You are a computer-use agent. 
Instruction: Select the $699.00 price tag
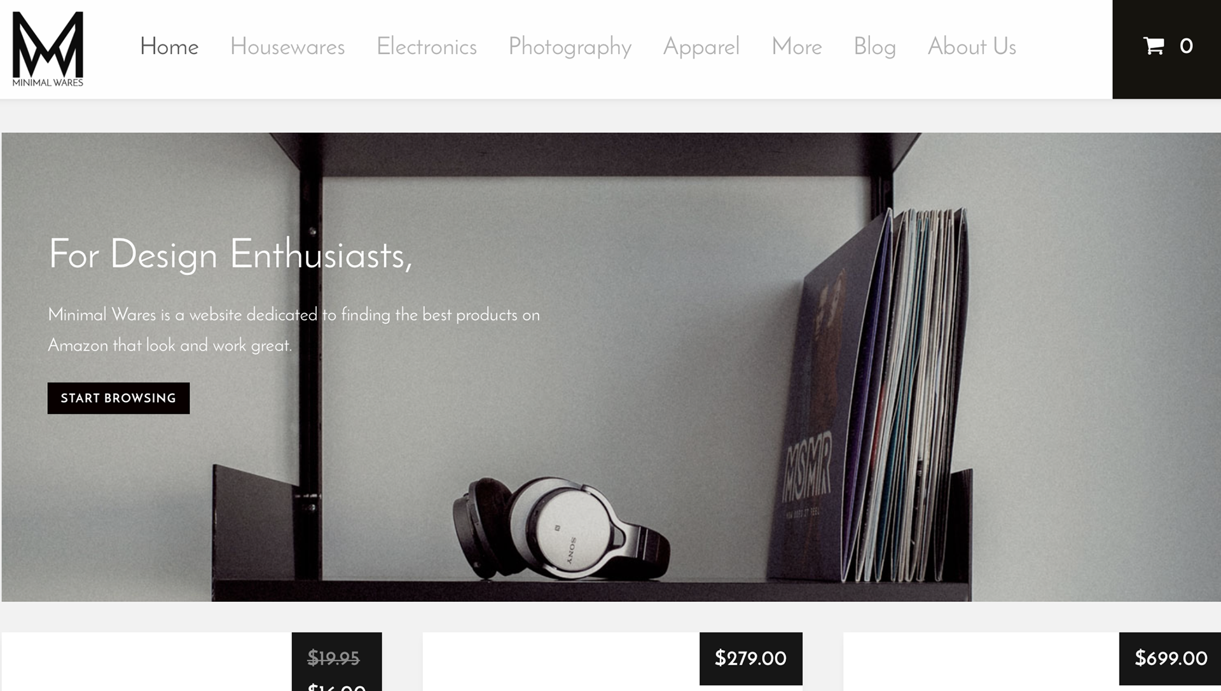click(x=1170, y=659)
